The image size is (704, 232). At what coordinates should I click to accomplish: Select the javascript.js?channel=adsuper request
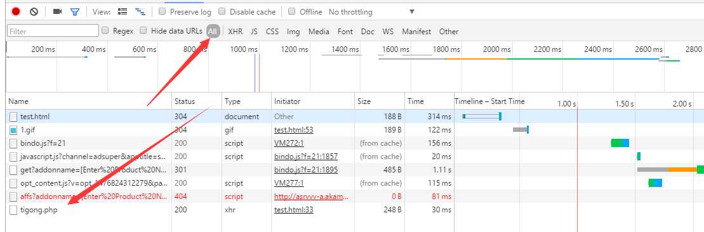point(93,157)
